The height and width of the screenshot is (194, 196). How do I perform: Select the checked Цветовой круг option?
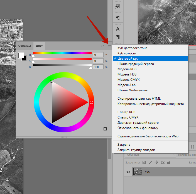pos(128,59)
